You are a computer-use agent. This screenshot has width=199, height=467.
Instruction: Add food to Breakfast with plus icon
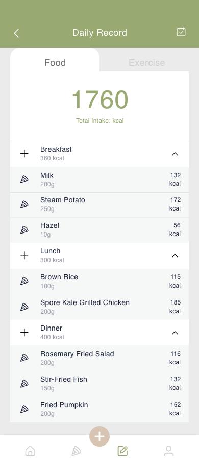(x=24, y=154)
